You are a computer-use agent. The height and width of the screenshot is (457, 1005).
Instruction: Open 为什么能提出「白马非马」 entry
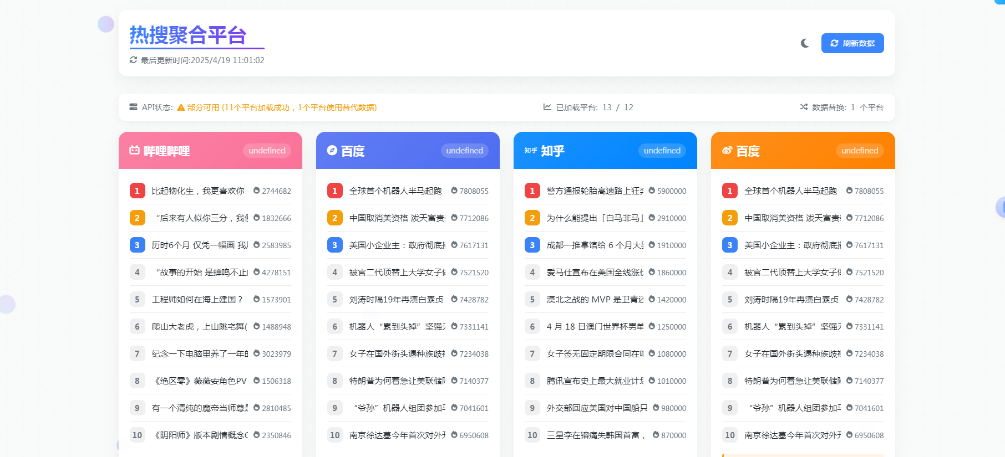595,218
